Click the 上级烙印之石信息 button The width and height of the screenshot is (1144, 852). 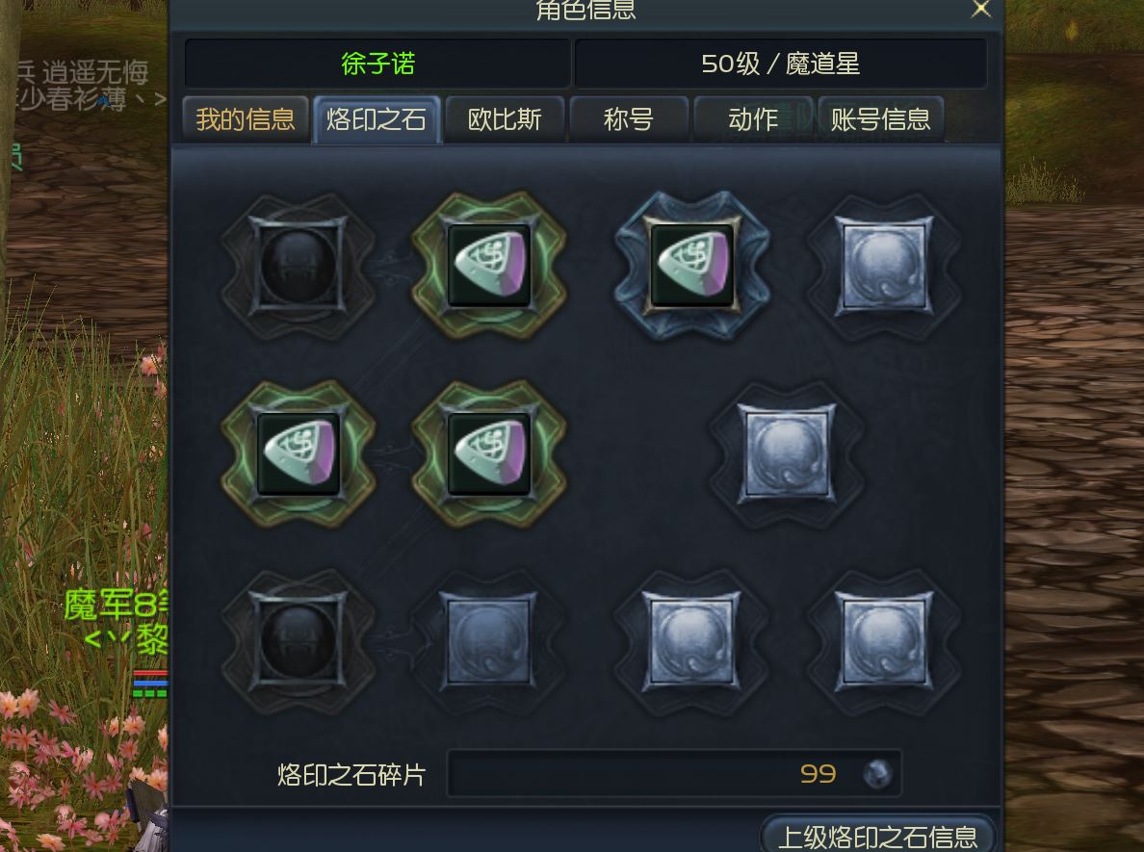click(x=877, y=836)
